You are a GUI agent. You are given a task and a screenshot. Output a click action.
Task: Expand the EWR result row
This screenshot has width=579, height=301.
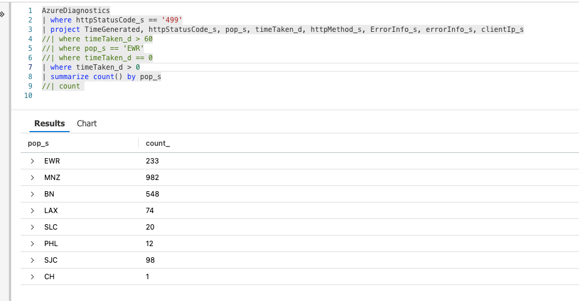click(x=32, y=161)
